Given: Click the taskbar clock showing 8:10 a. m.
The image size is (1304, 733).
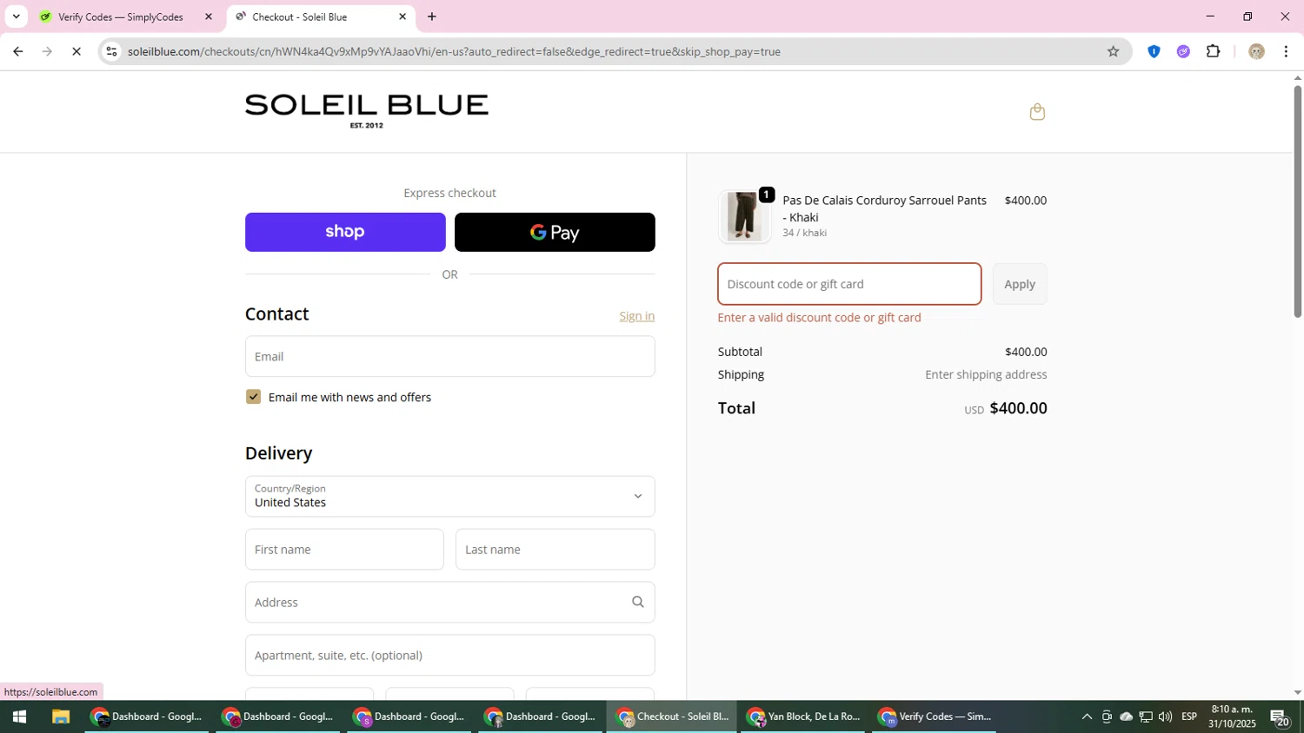Looking at the screenshot, I should coord(1232,716).
